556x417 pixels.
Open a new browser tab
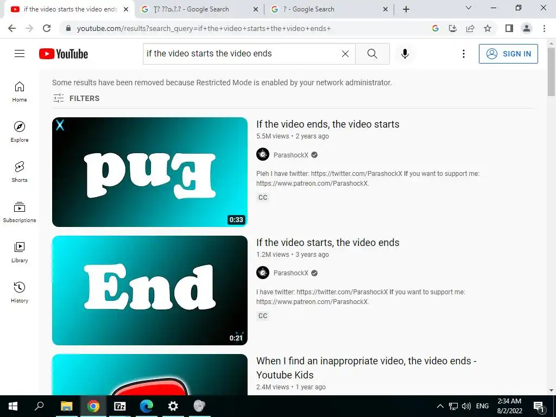coord(406,9)
